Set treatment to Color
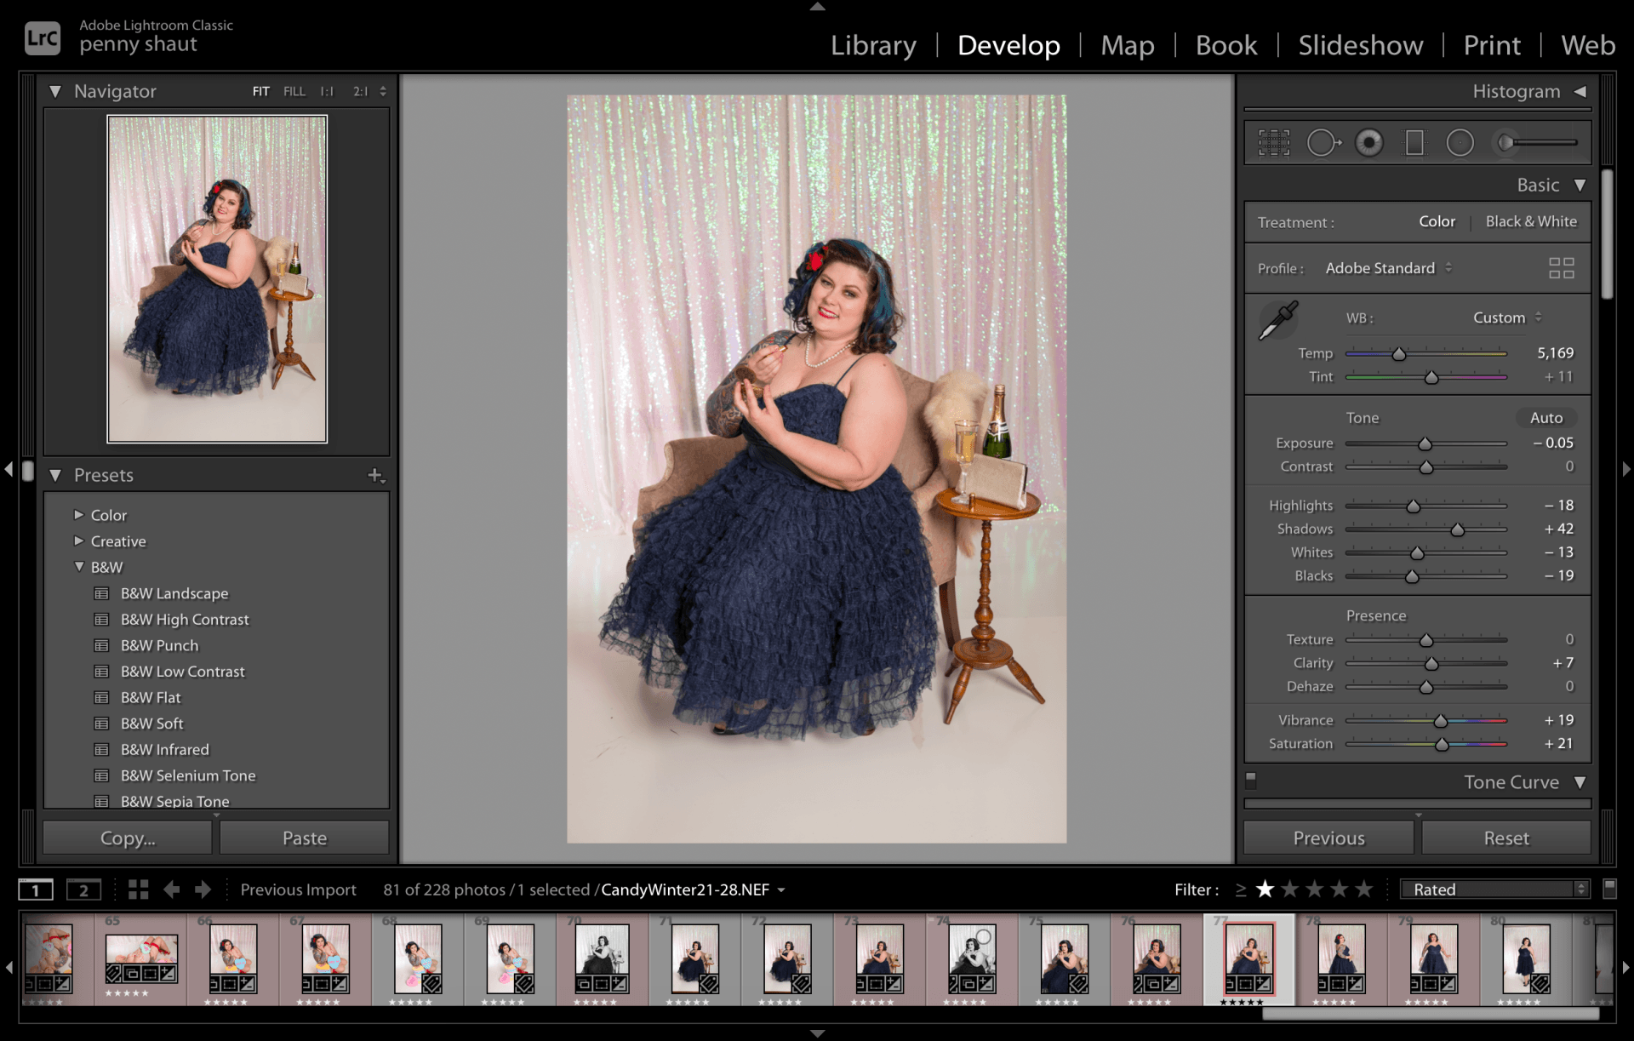 coord(1437,221)
